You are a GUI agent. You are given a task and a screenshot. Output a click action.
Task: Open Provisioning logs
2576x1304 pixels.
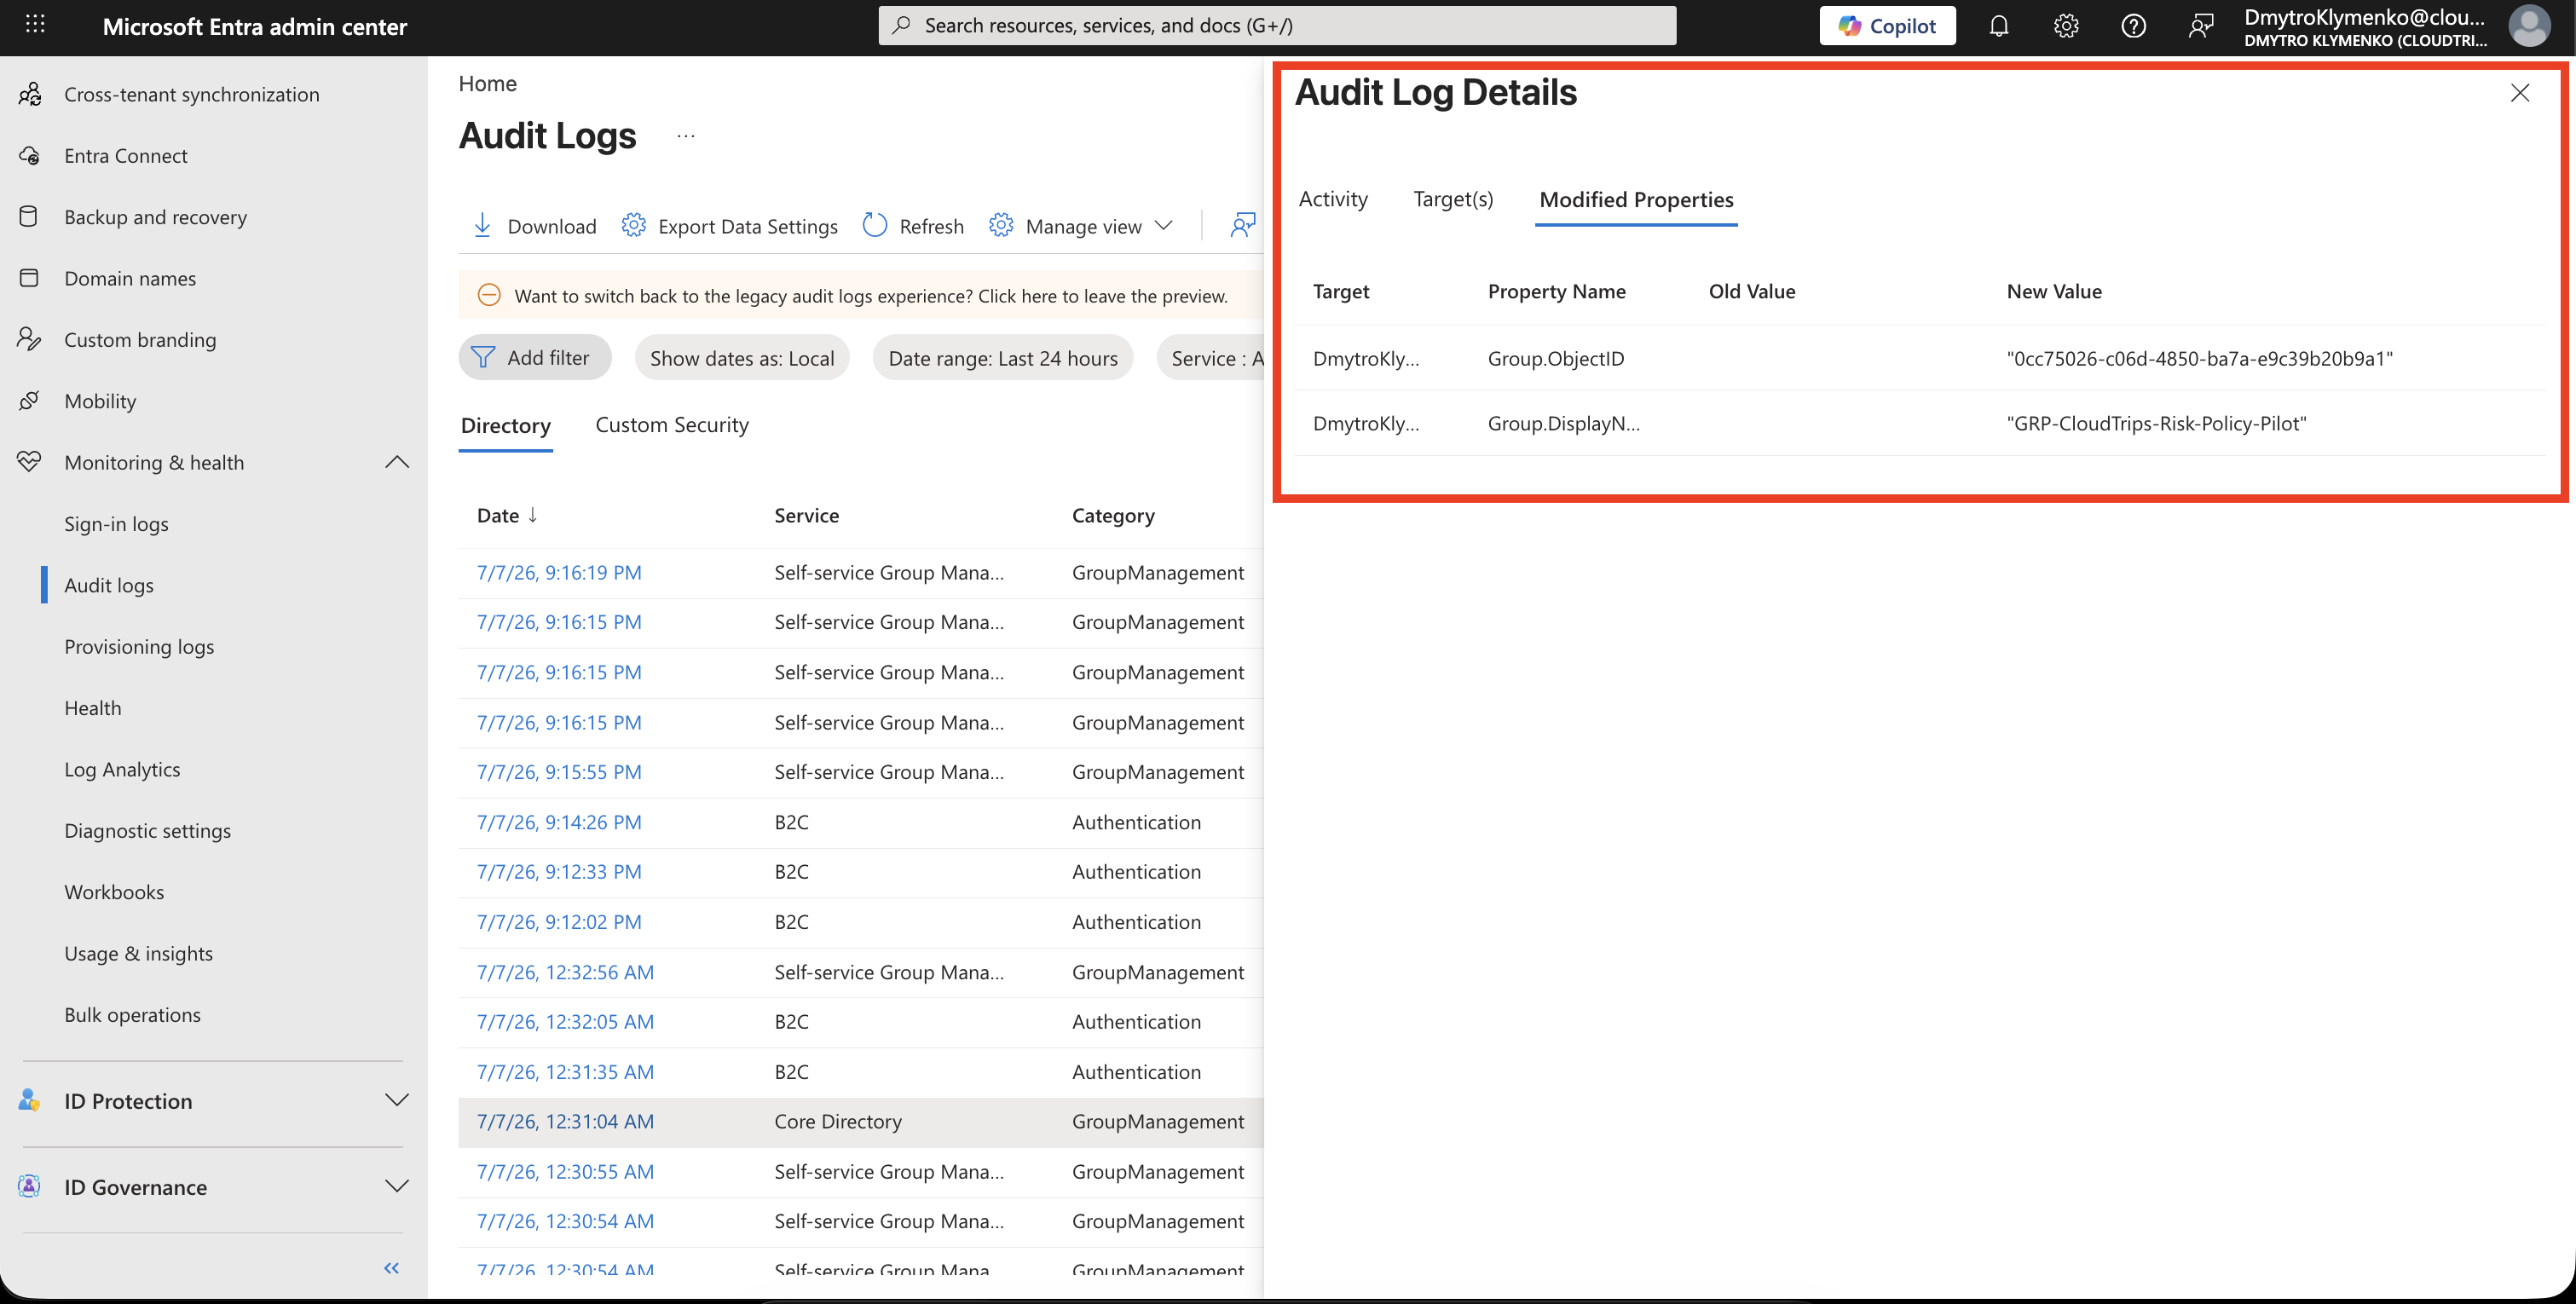click(139, 646)
